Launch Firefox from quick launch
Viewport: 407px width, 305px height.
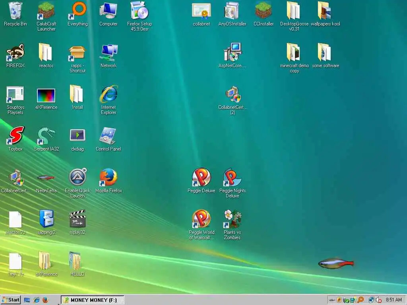pyautogui.click(x=45, y=300)
